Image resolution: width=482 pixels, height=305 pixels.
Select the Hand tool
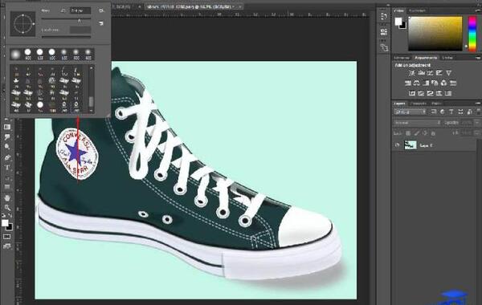[6, 198]
